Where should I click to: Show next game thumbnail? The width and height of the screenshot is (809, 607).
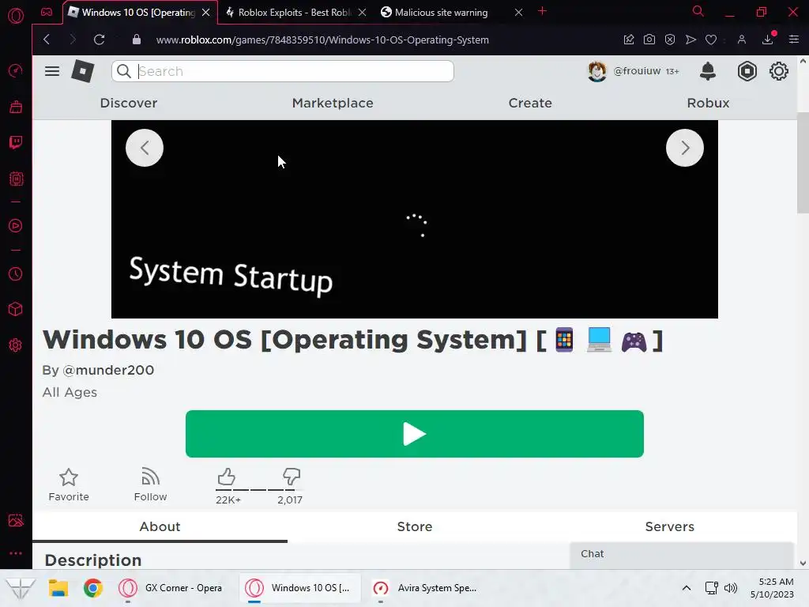(x=685, y=148)
